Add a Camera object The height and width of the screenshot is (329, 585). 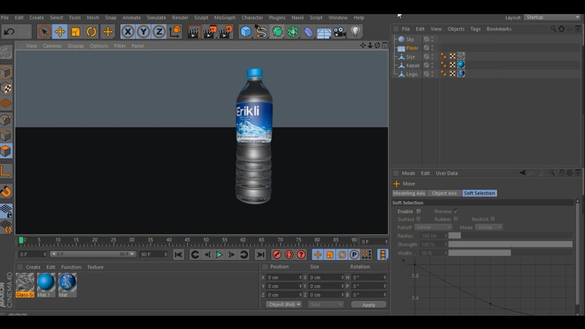coord(340,32)
